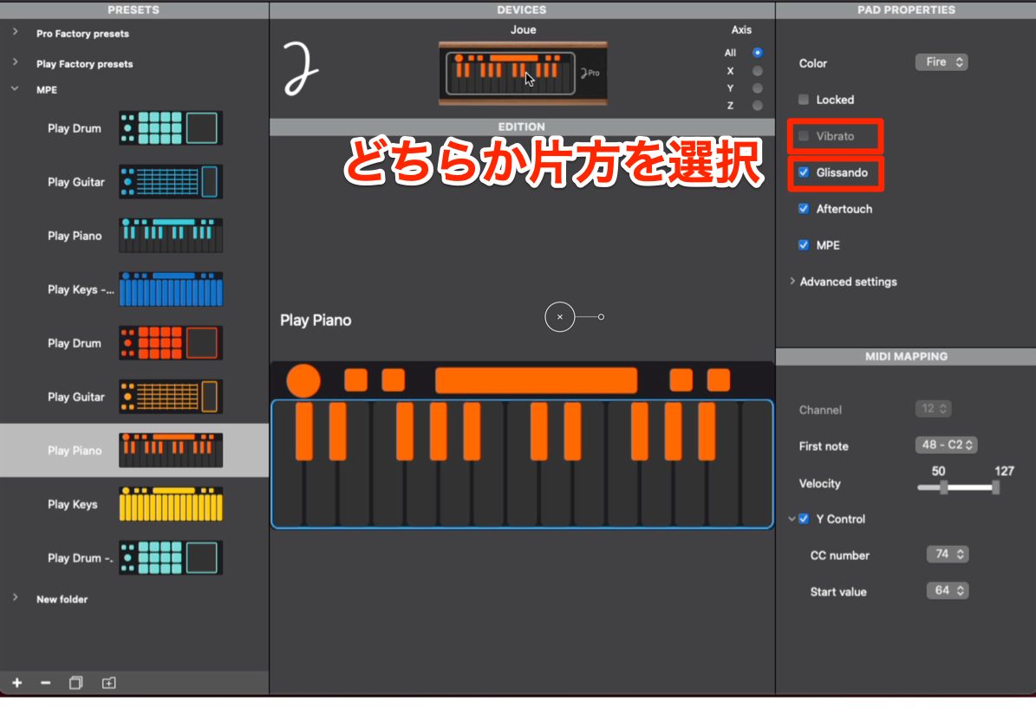
Task: Open the First note 48 - C2 dropdown
Action: pyautogui.click(x=946, y=445)
